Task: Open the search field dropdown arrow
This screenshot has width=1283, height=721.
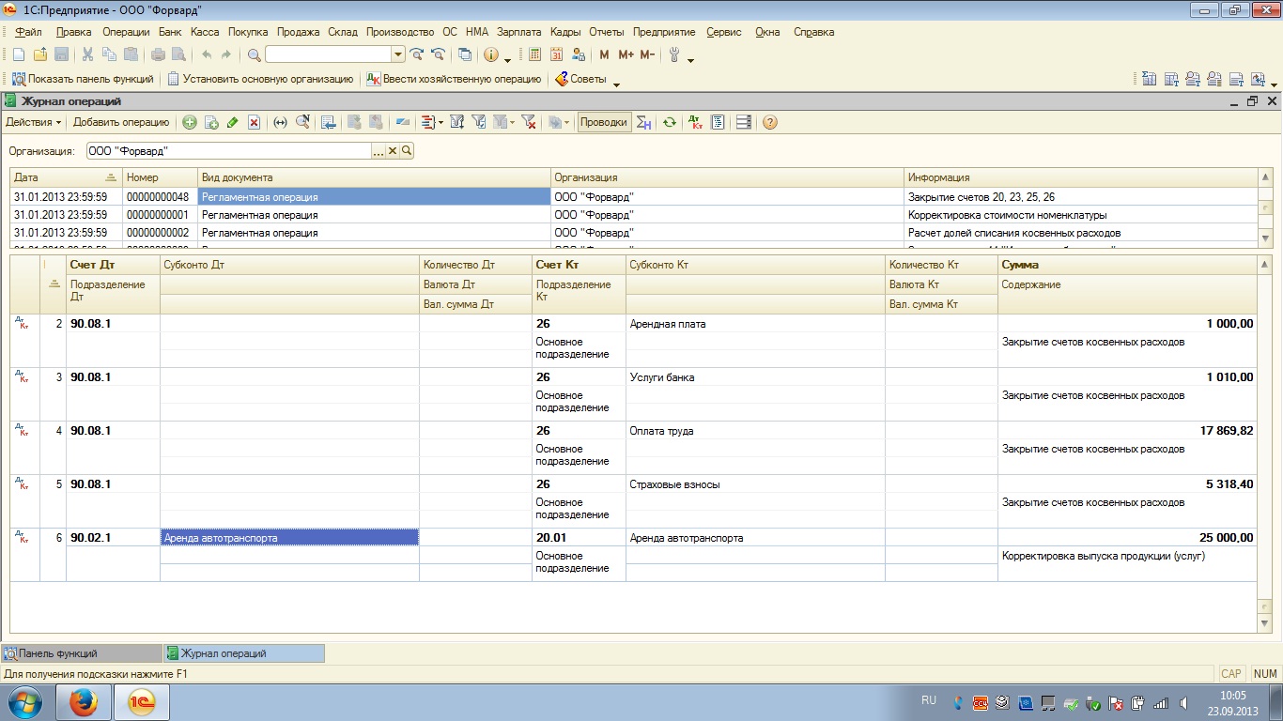Action: point(398,55)
